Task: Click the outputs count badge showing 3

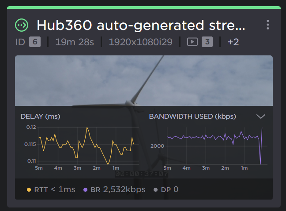Action: coord(207,42)
